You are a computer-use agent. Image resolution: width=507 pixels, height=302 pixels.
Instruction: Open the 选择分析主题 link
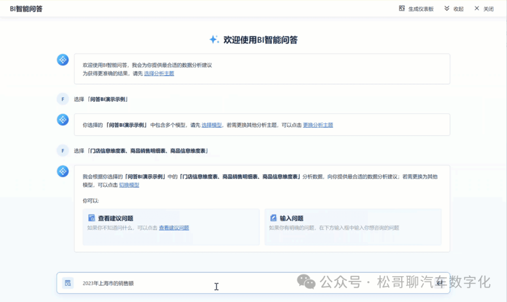(x=159, y=74)
